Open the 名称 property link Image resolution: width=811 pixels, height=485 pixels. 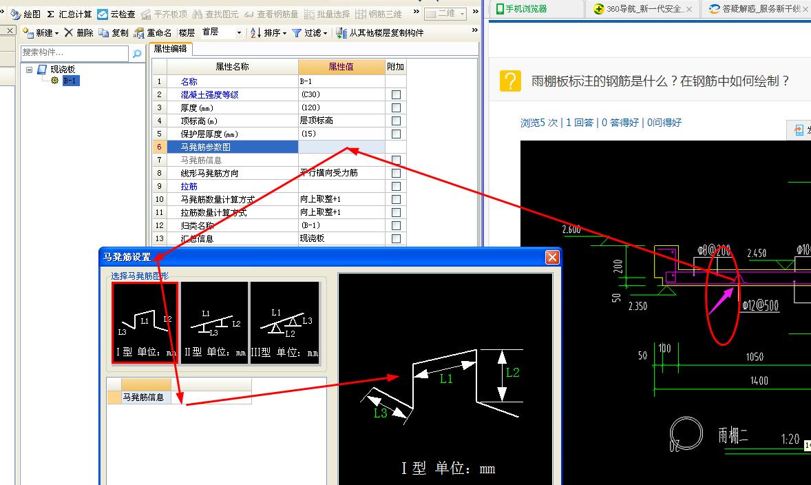point(189,82)
